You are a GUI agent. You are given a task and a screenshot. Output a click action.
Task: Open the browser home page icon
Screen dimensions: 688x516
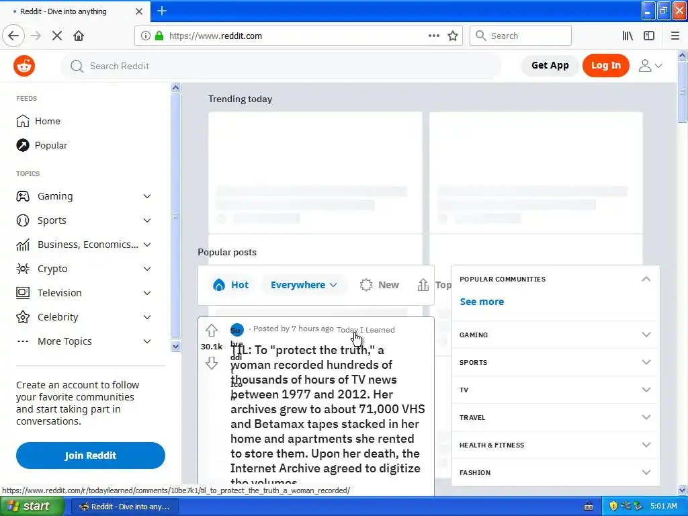point(79,36)
